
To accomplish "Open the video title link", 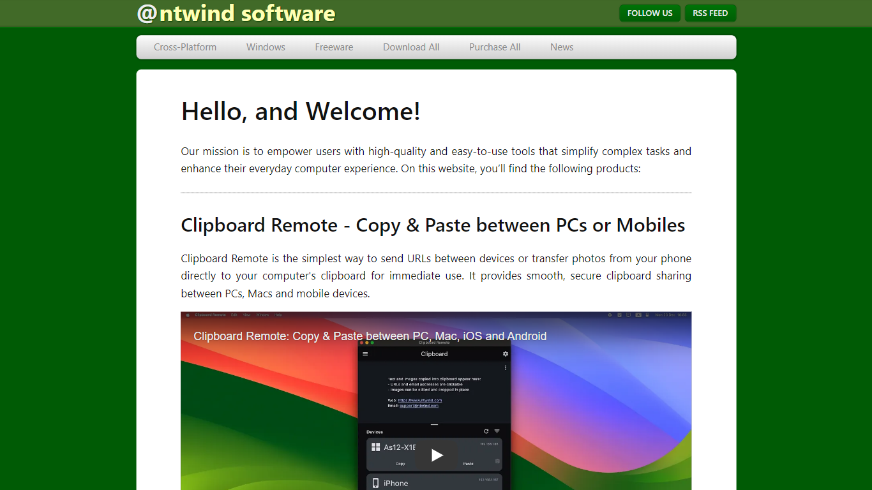I will click(370, 336).
